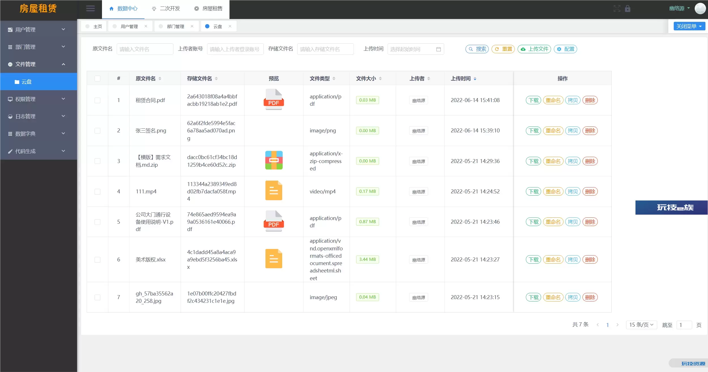Click the 配置 settings button
708x372 pixels.
click(x=565, y=49)
